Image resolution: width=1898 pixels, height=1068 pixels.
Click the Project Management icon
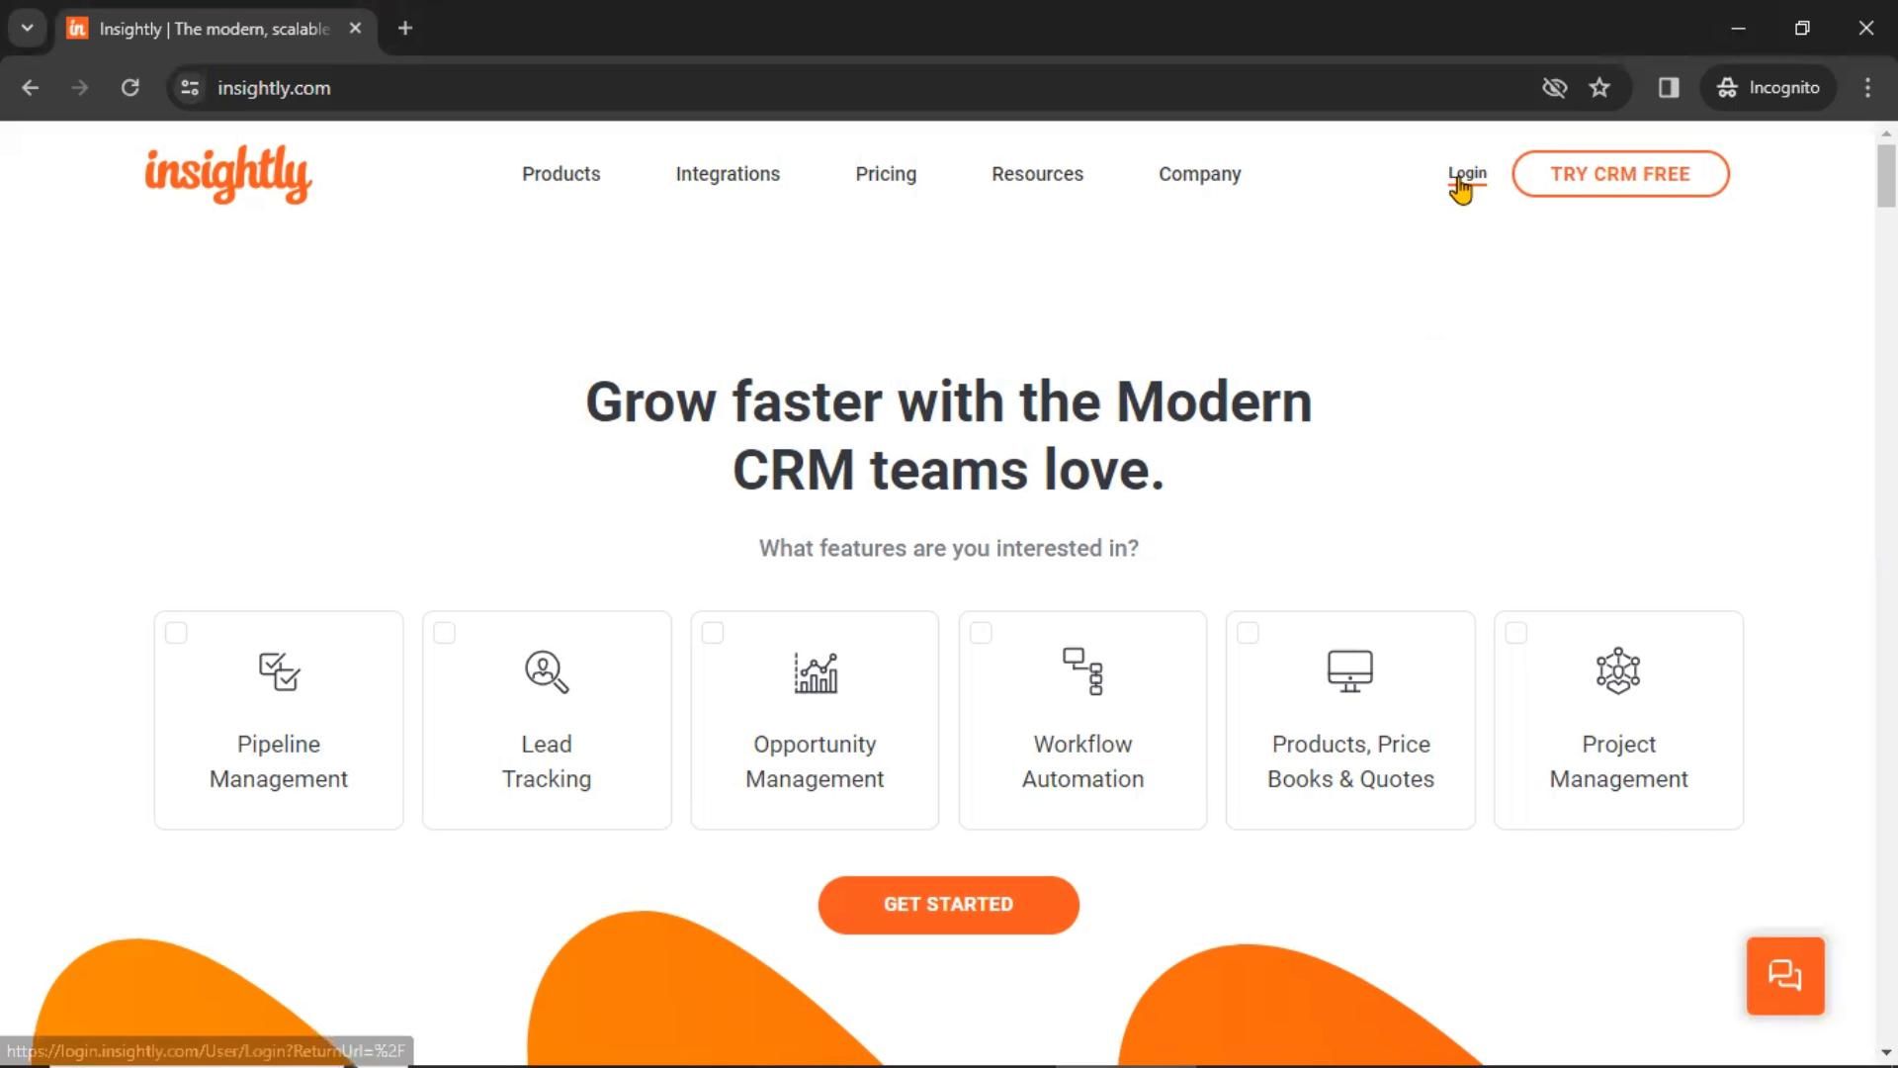pos(1617,670)
